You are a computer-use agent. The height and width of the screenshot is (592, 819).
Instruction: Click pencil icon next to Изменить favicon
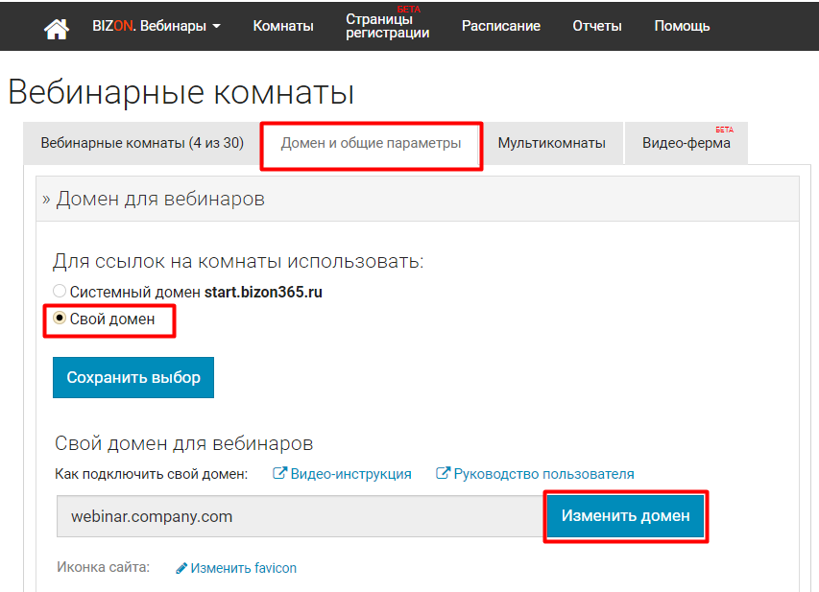pos(181,568)
